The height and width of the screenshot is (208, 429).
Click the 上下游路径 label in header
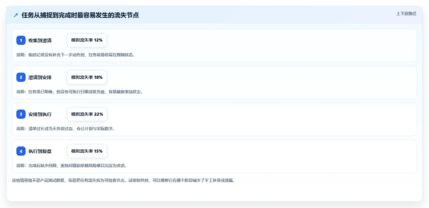[x=406, y=14]
